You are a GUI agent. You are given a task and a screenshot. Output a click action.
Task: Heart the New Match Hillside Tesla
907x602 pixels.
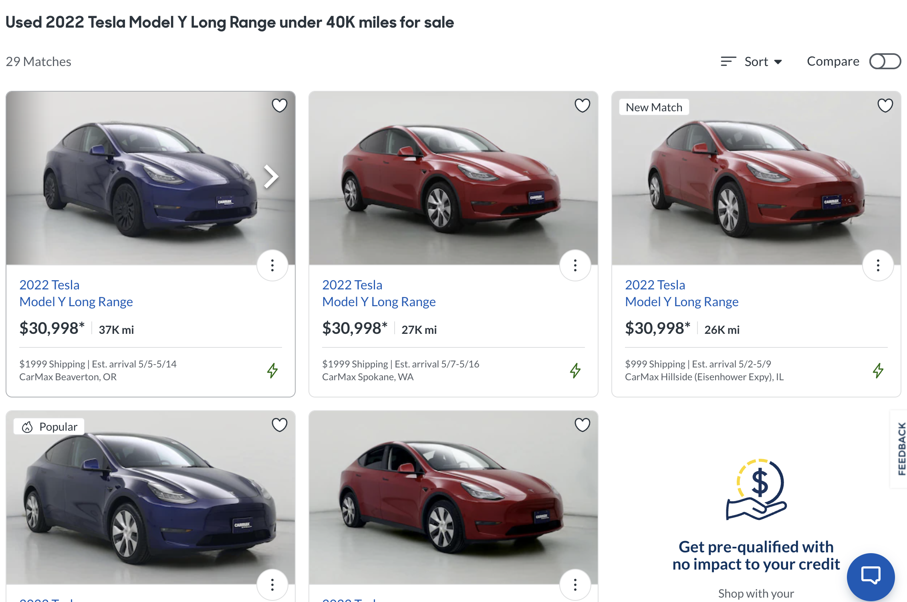(x=885, y=105)
